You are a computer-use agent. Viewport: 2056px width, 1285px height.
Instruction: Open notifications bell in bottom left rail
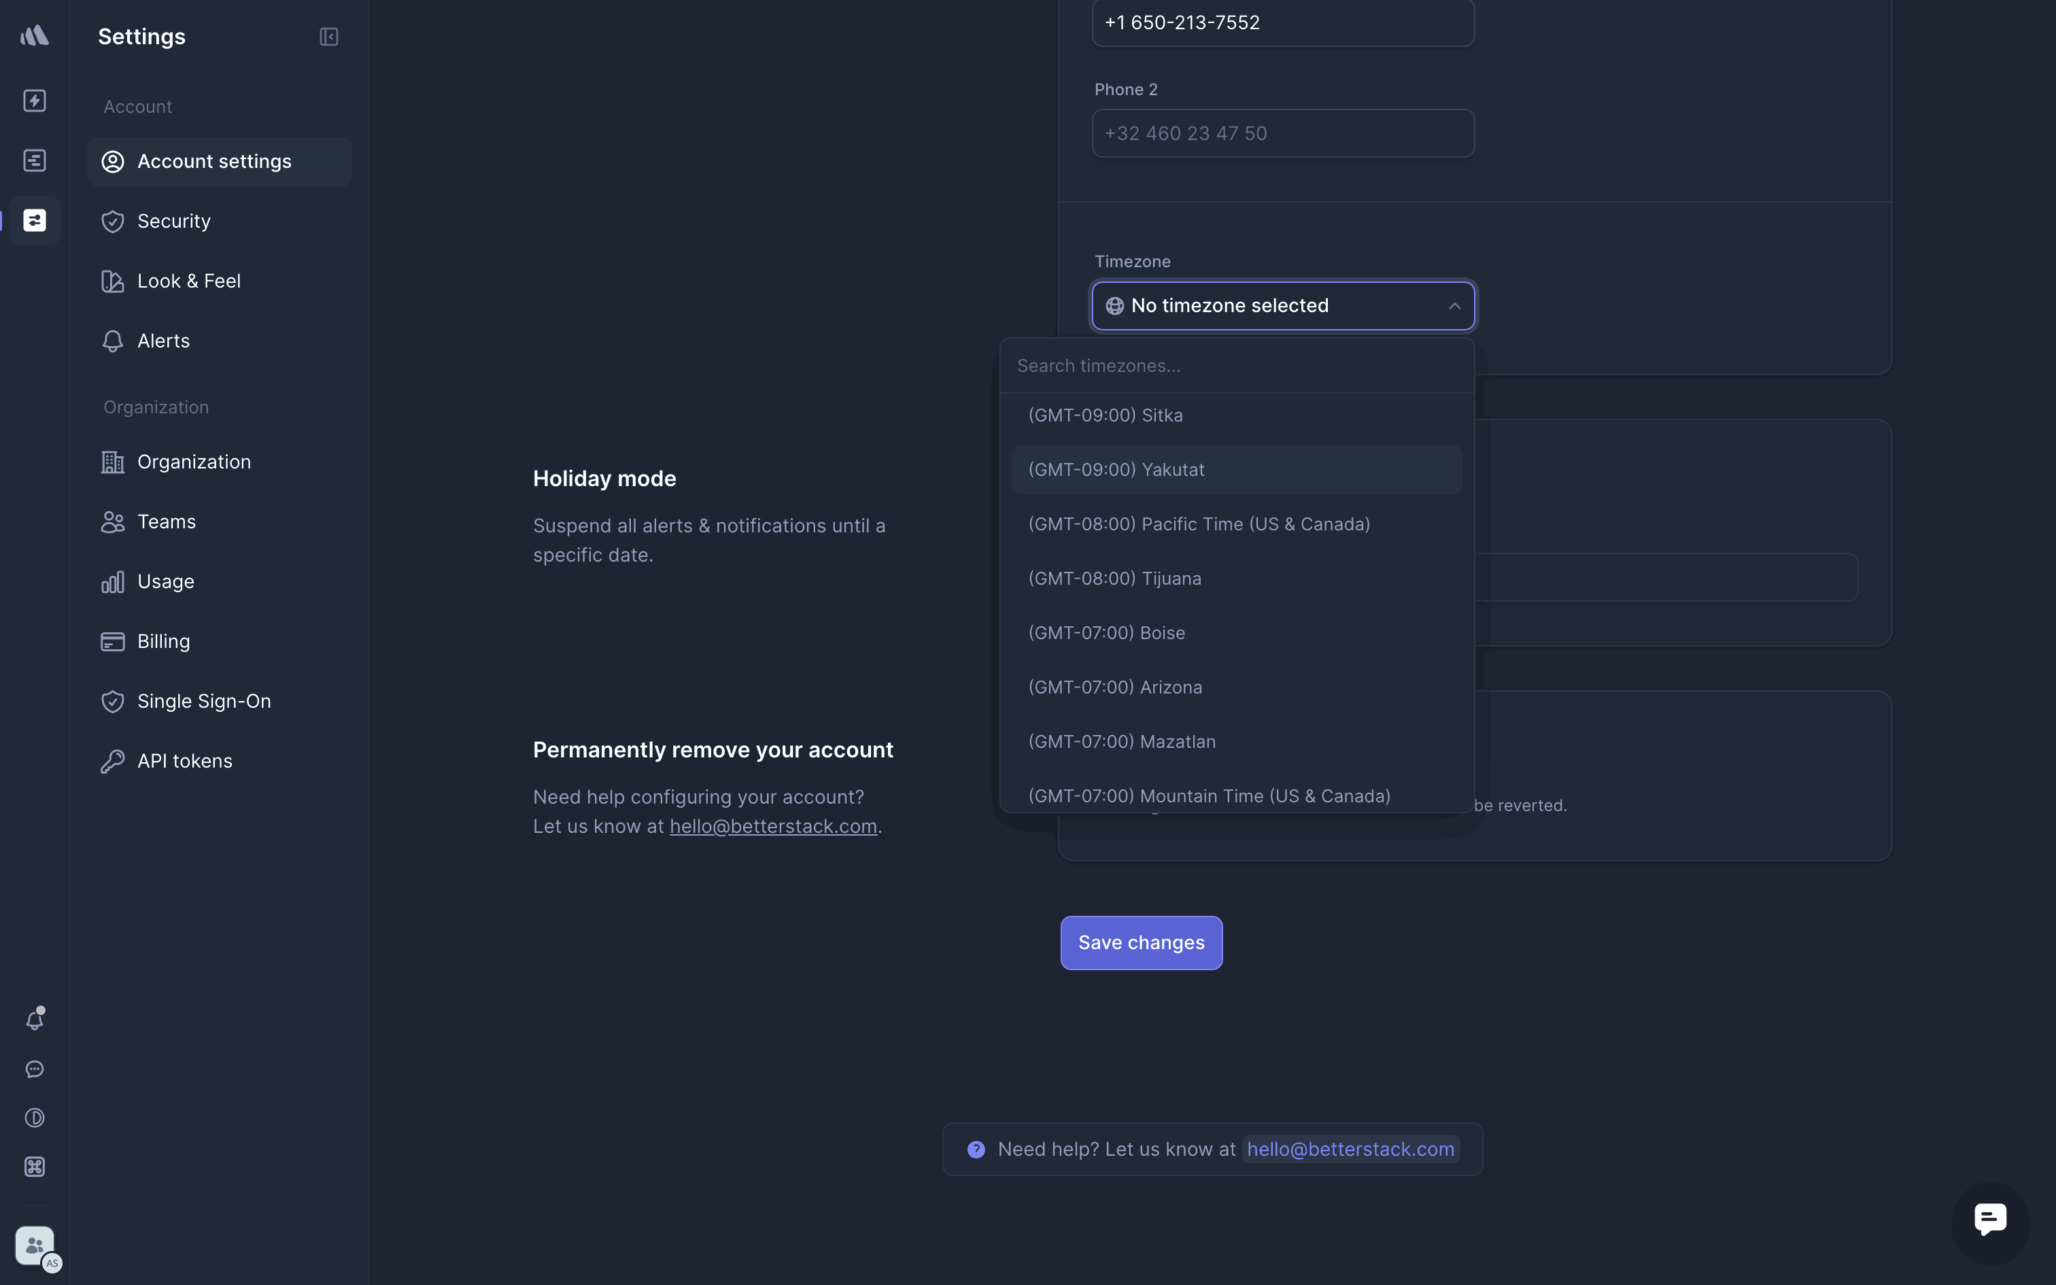point(35,1019)
